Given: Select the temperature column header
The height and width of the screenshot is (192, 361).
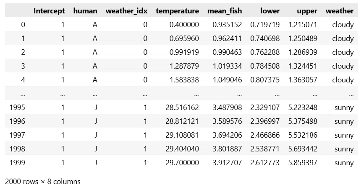Looking at the screenshot, I should coord(177,11).
